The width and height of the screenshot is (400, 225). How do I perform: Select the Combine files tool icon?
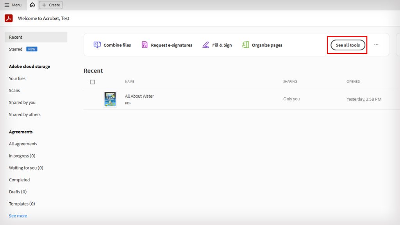pos(97,45)
